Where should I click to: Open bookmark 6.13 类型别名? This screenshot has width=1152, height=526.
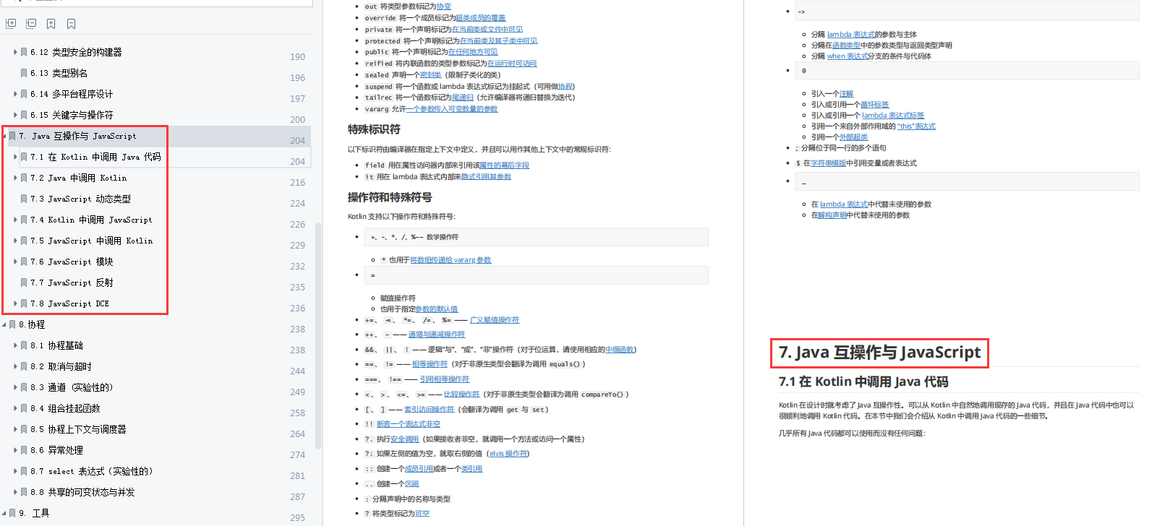[59, 73]
